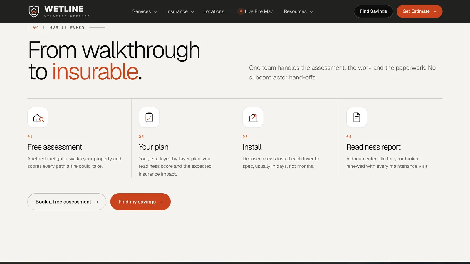Screen dimensions: 470x264
Task: Click arrow in Book a free assessment
Action: pyautogui.click(x=97, y=202)
